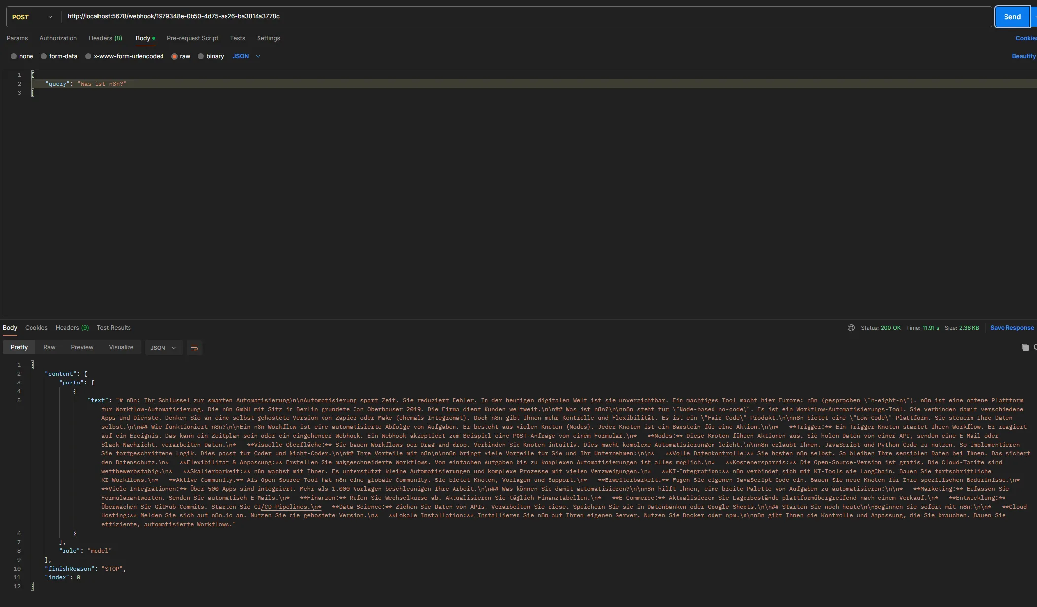Copy the response body with the copy icon

1025,347
